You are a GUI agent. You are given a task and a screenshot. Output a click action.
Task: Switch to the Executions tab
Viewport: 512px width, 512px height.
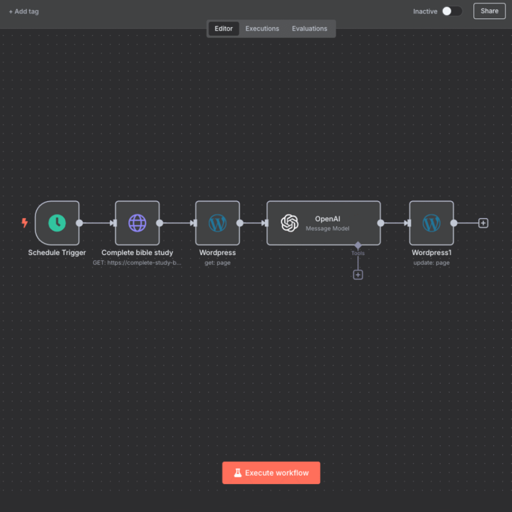click(262, 28)
